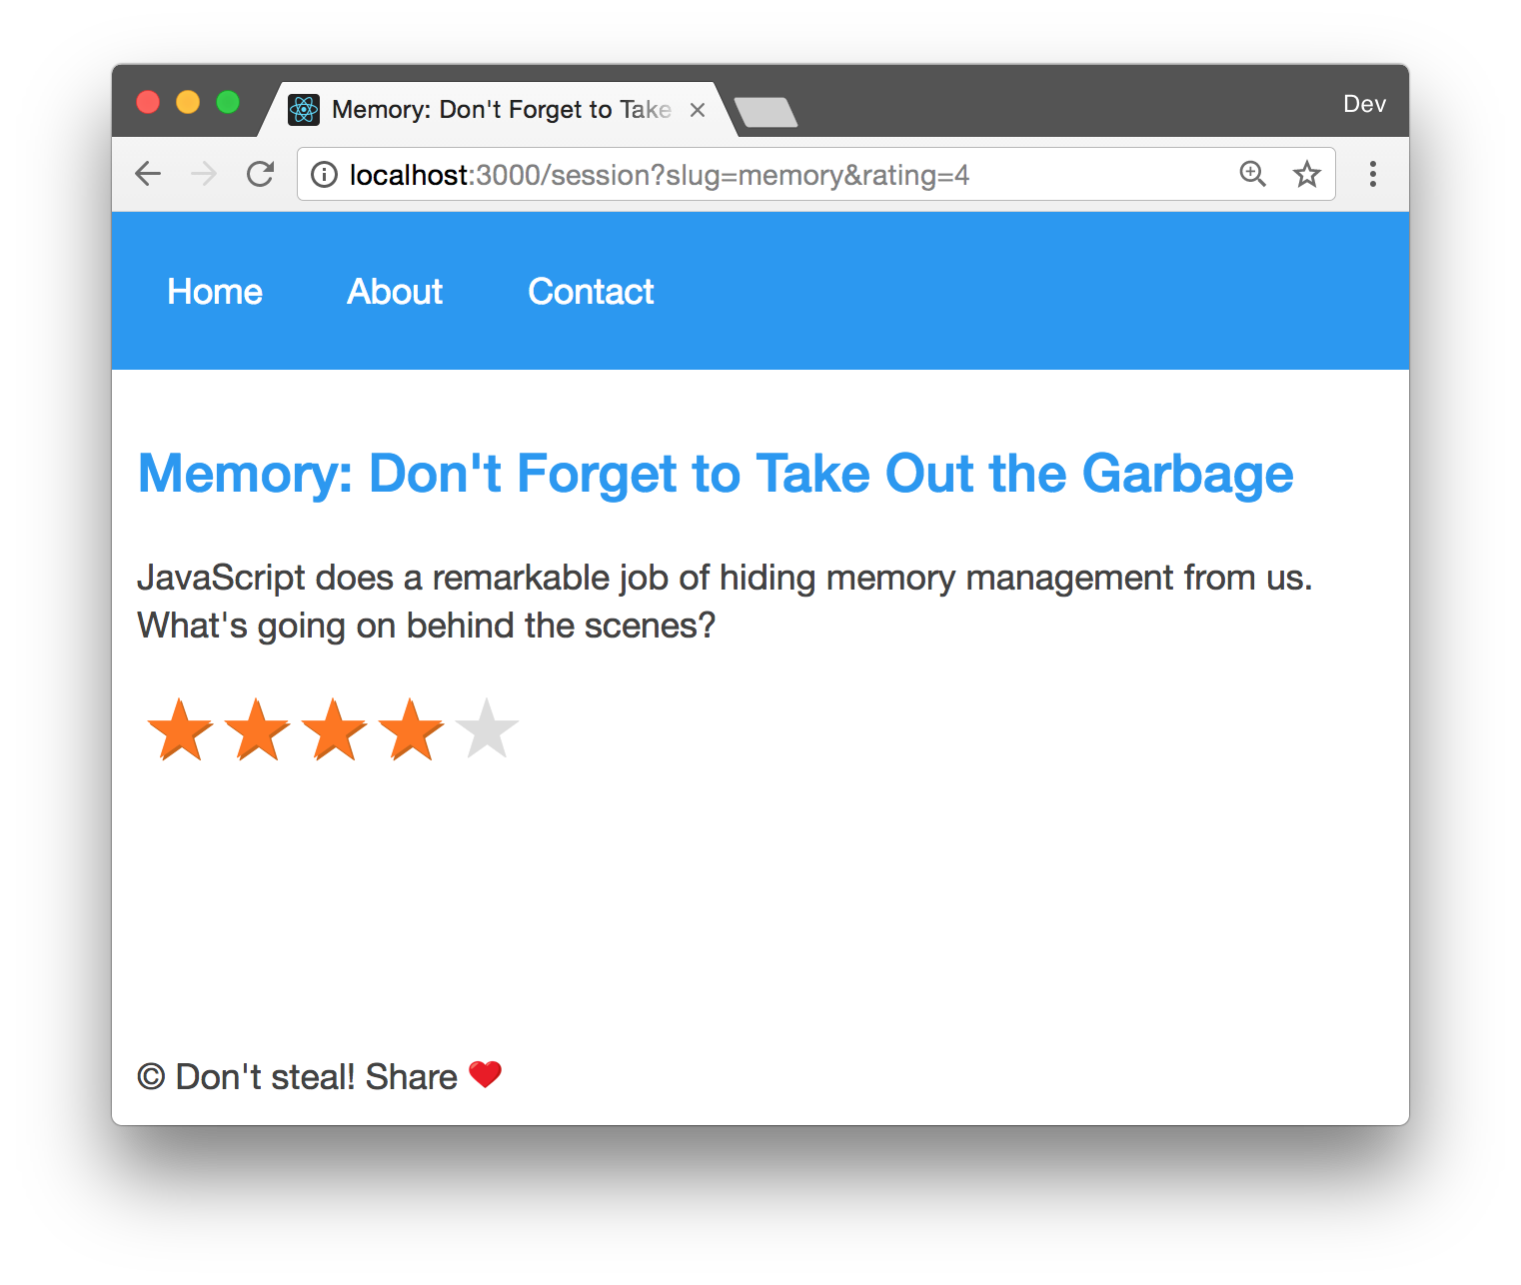The image size is (1521, 1285).
Task: Bookmark the page with the star icon
Action: pos(1307,174)
